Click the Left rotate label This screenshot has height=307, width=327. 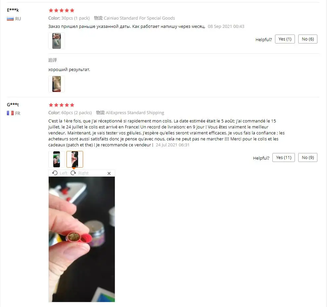tap(64, 173)
